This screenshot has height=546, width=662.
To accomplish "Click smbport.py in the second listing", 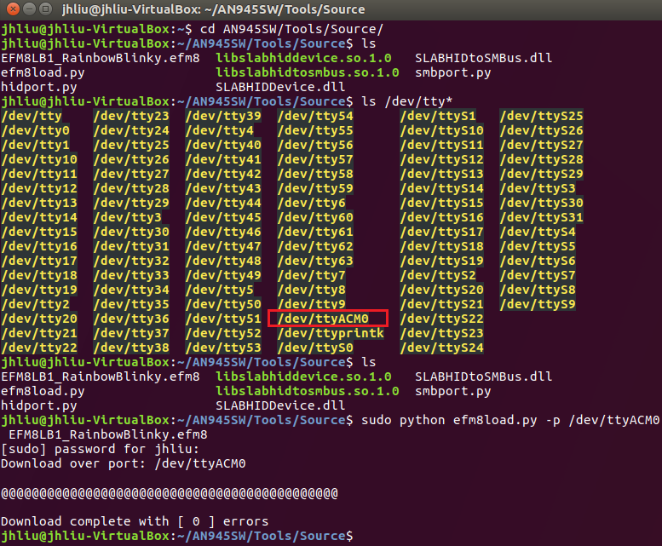I will pyautogui.click(x=453, y=391).
